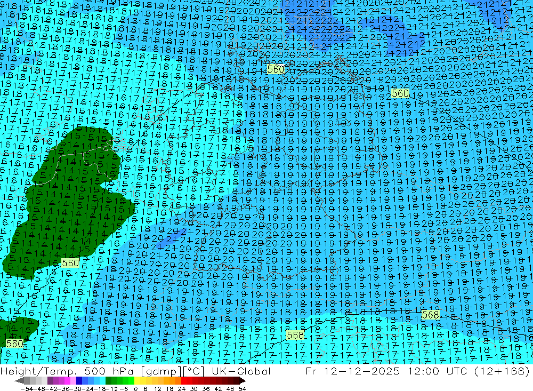
Task: Click the topmost 560 contour label
Action: coord(276,69)
